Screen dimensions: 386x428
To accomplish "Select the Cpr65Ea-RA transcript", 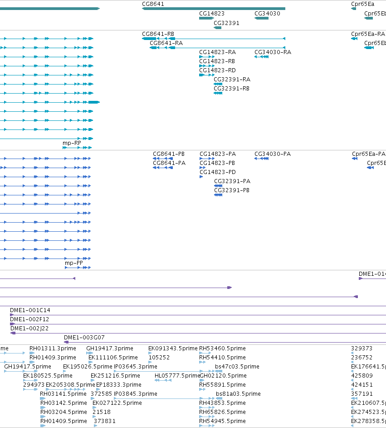I will coord(354,39).
